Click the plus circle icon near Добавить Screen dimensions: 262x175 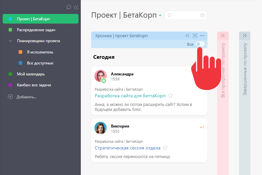point(10,97)
